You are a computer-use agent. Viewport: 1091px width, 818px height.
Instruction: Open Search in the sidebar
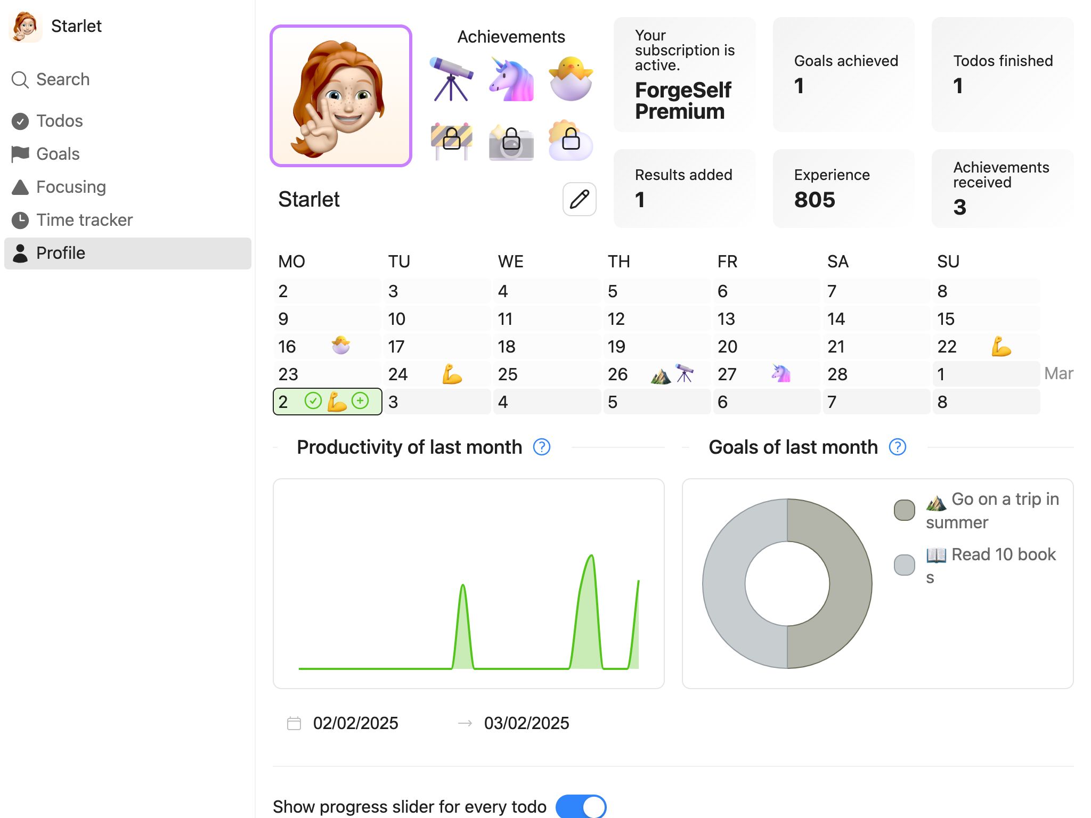(128, 79)
